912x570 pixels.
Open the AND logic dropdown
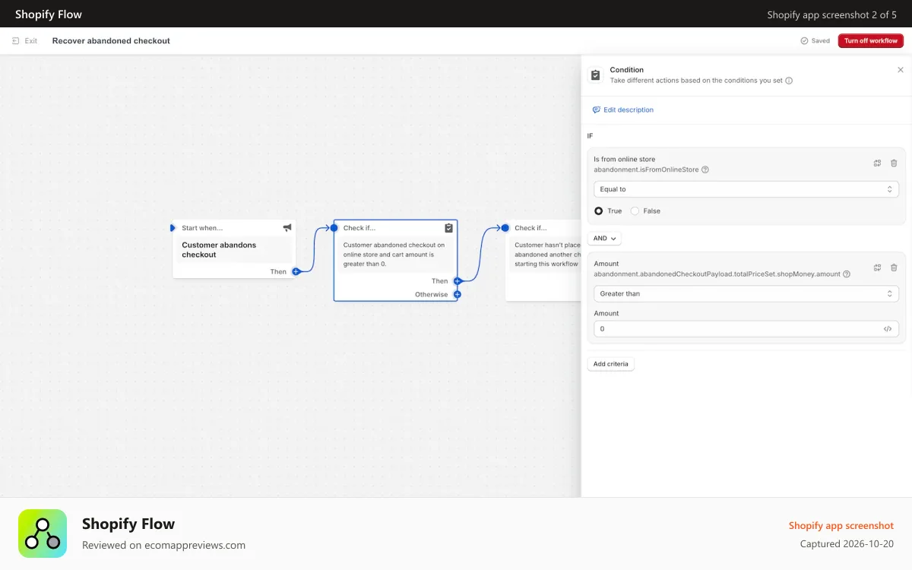604,239
